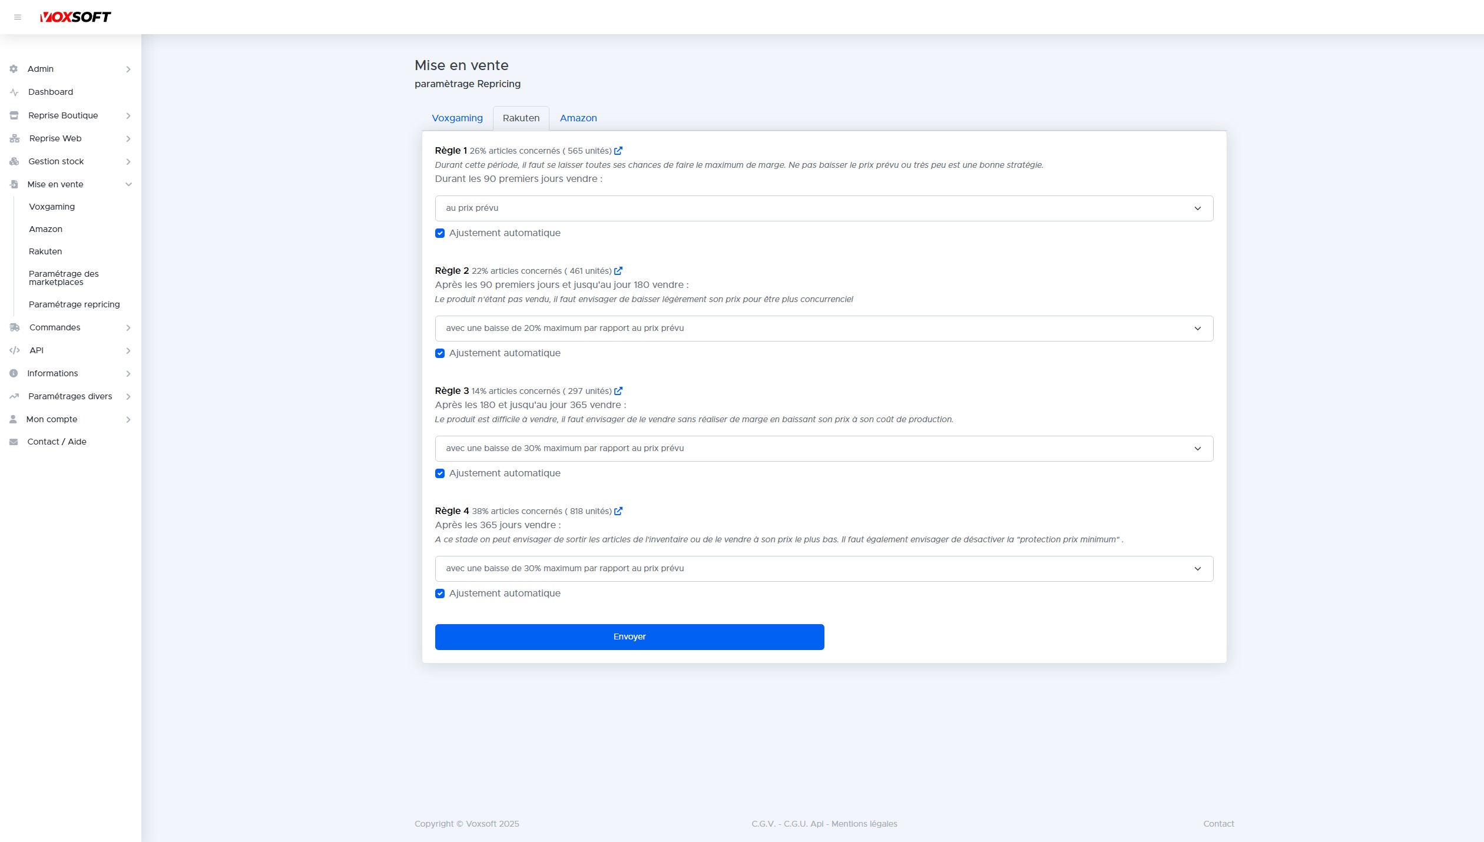
Task: Select Paramétrage des marketplaces sidebar item
Action: (64, 278)
